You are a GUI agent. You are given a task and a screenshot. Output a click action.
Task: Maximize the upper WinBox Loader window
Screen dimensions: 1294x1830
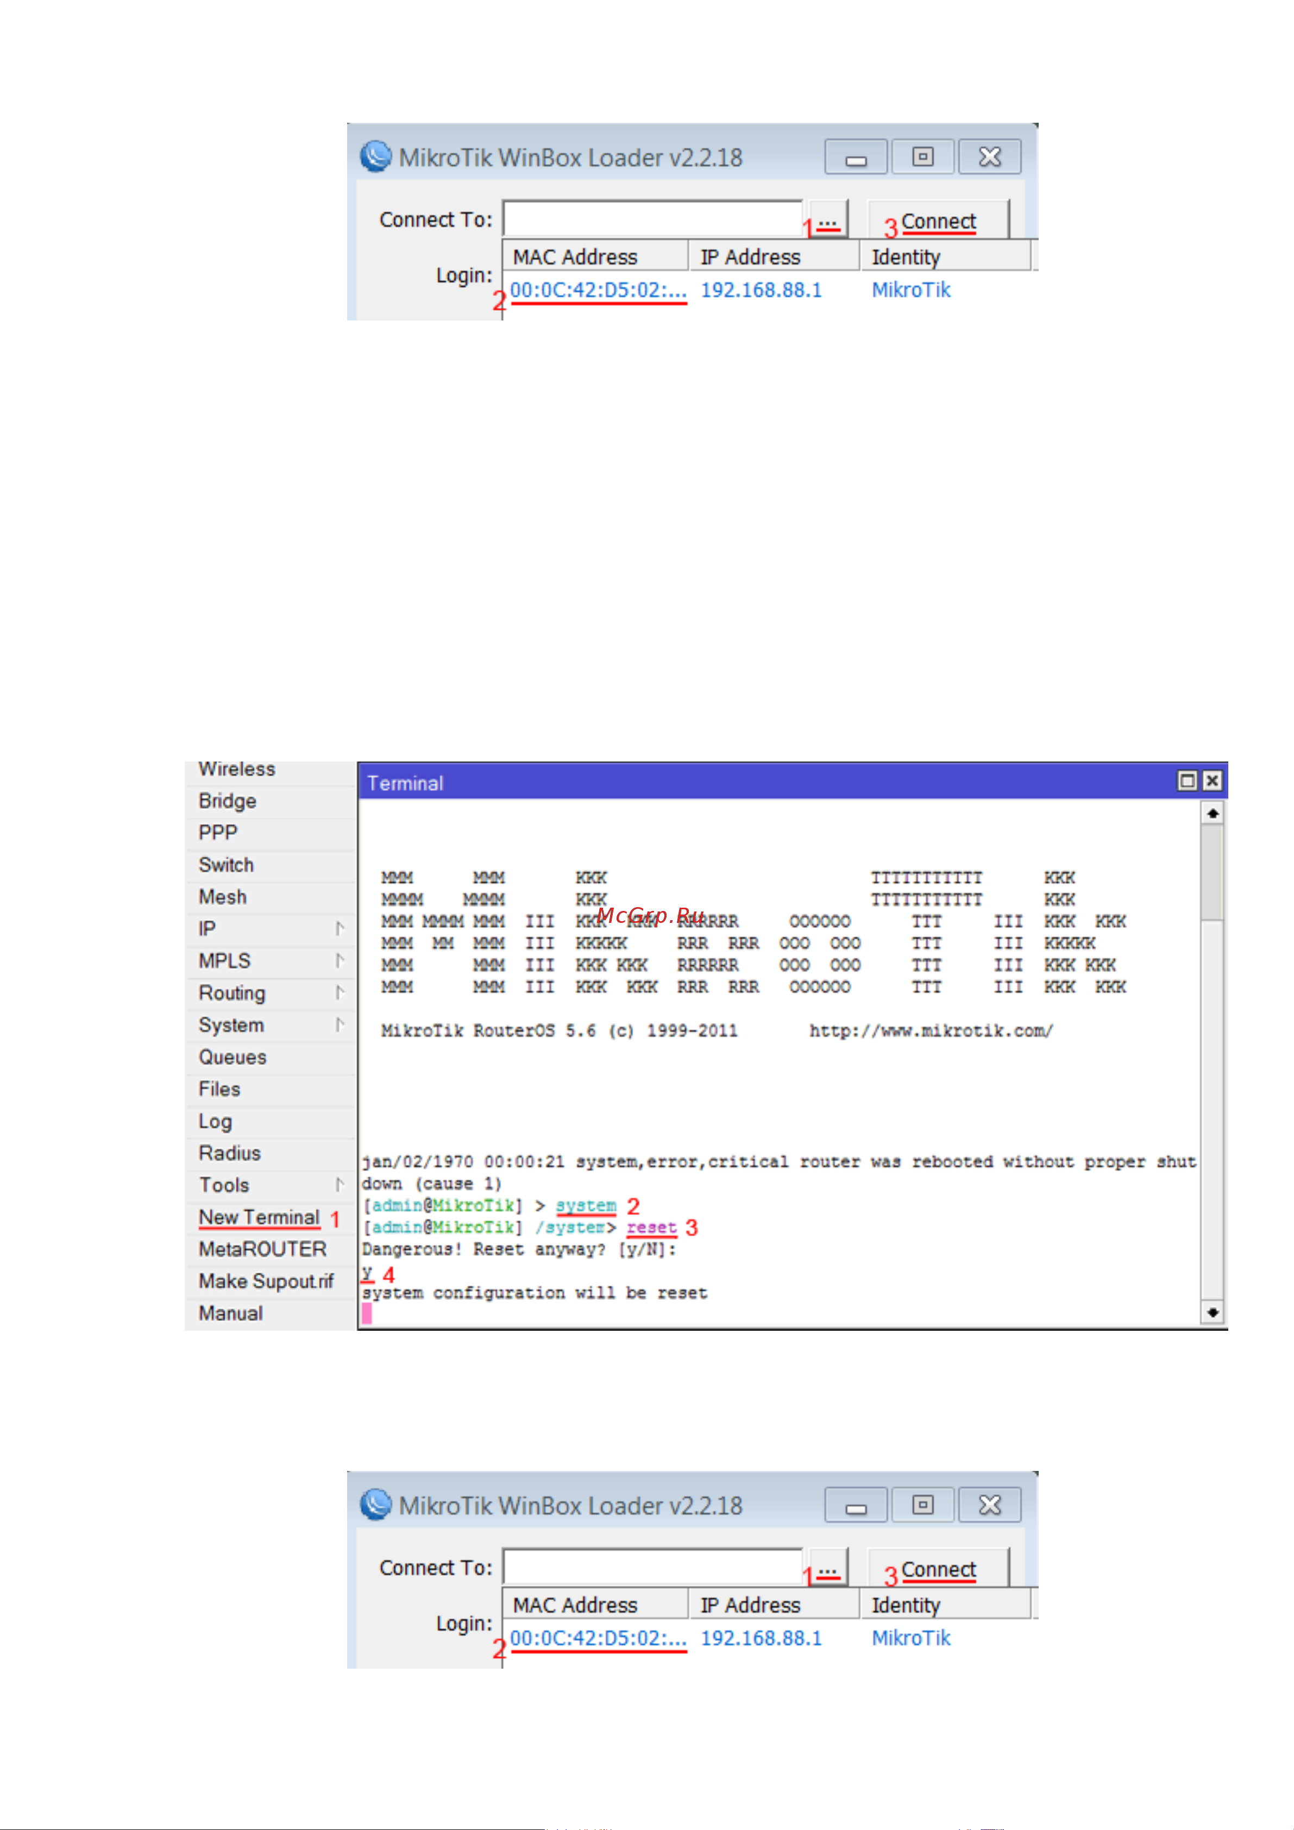(922, 156)
